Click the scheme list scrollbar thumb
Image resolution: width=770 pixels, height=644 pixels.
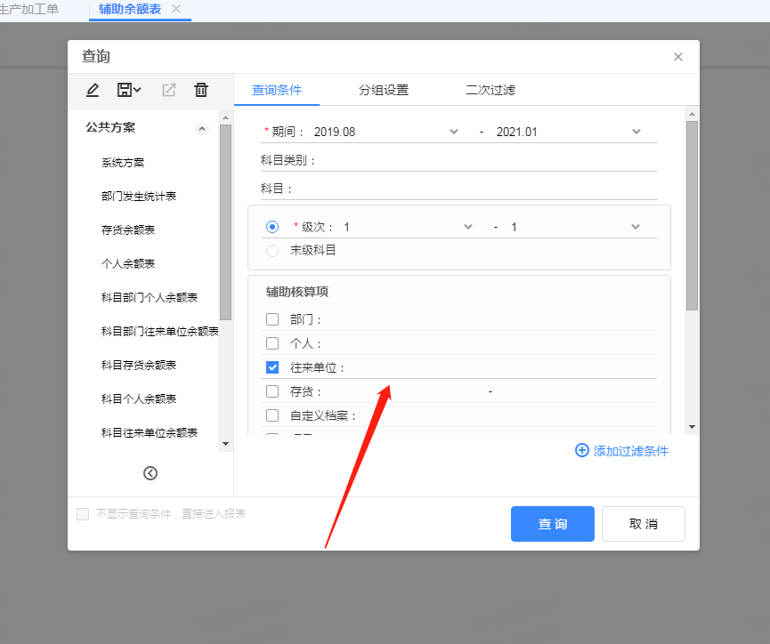(x=225, y=222)
